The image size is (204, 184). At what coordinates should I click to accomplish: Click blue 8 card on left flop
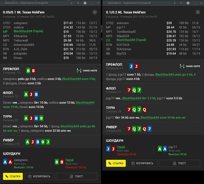coord(36,94)
